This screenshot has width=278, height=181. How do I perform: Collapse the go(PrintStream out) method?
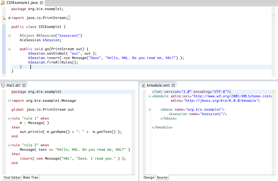(9, 49)
